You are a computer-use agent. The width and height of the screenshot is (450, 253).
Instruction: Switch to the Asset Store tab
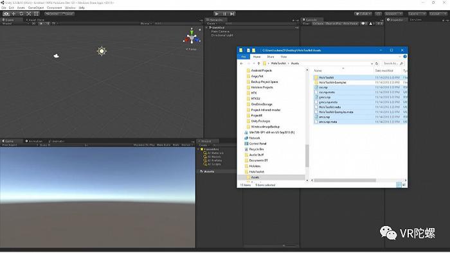pos(36,20)
